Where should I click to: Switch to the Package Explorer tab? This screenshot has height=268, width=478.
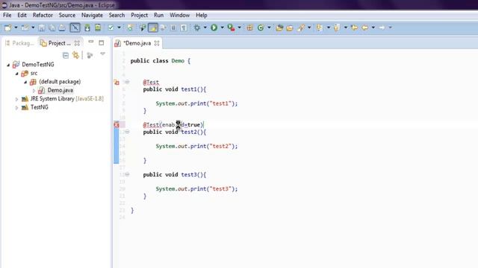click(x=19, y=43)
